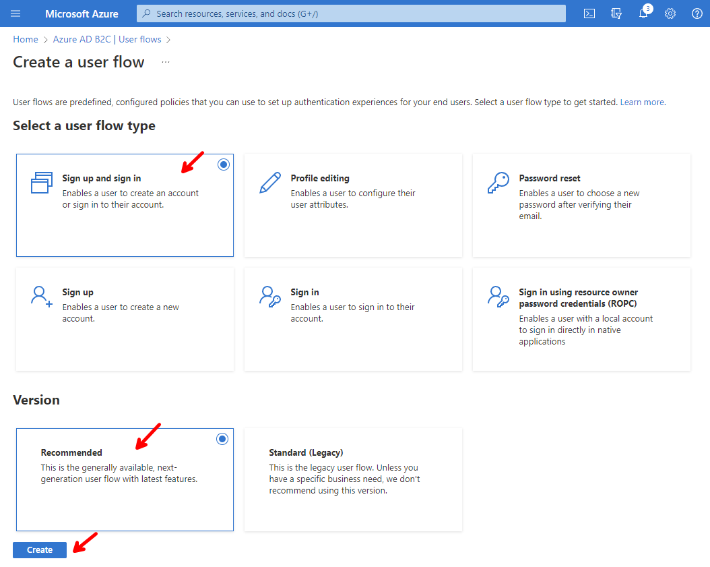Click the Create button
The height and width of the screenshot is (567, 710).
click(x=40, y=549)
